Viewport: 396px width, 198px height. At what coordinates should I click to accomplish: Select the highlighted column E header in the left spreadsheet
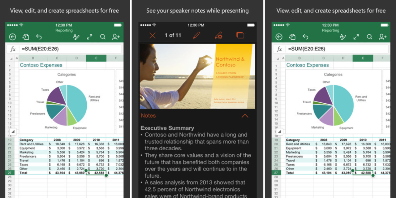pos(96,58)
